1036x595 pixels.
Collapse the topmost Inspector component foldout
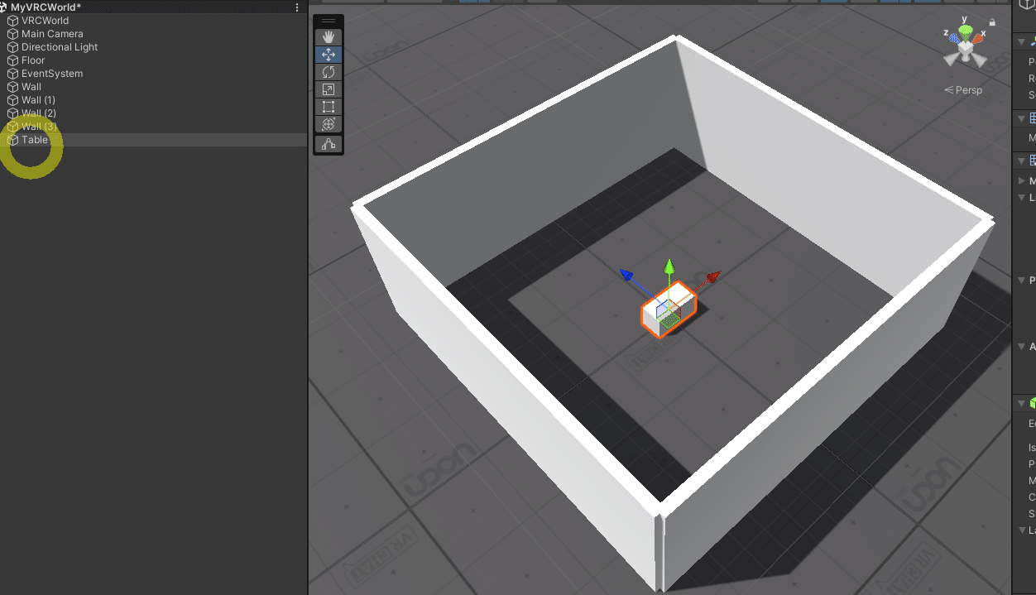point(1021,42)
